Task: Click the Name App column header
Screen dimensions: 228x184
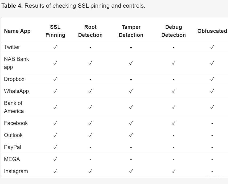Action: point(17,31)
